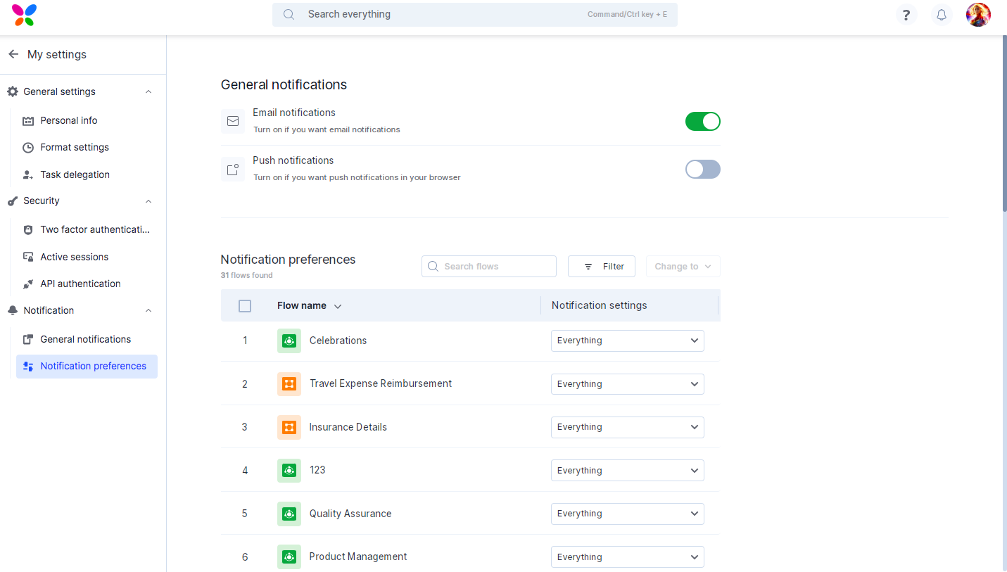Click the Quality Assurance flow name
The width and height of the screenshot is (1007, 572).
[350, 514]
